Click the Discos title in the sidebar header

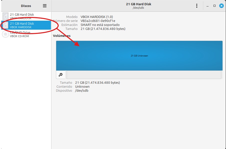coord(26,6)
